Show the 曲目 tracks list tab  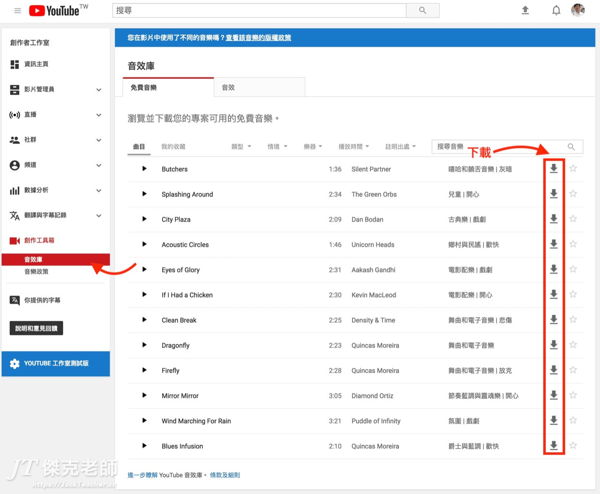(x=139, y=146)
